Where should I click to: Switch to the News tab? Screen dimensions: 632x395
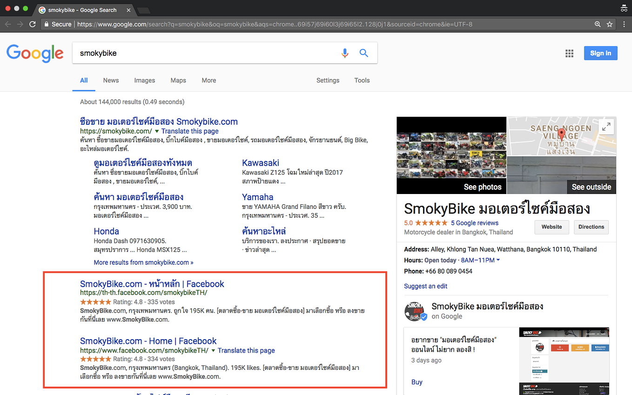pyautogui.click(x=111, y=80)
